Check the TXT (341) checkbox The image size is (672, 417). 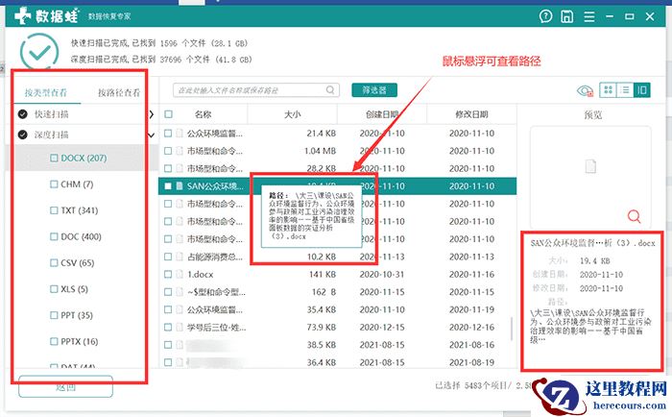coord(54,210)
